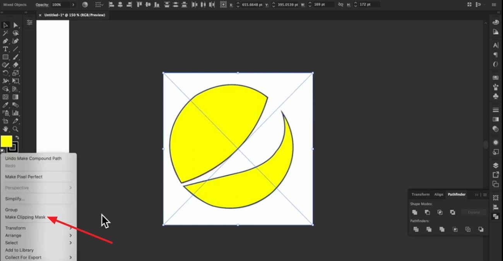Screen dimensions: 503x261
Task: Switch to the Transform panel tab
Action: (421, 194)
